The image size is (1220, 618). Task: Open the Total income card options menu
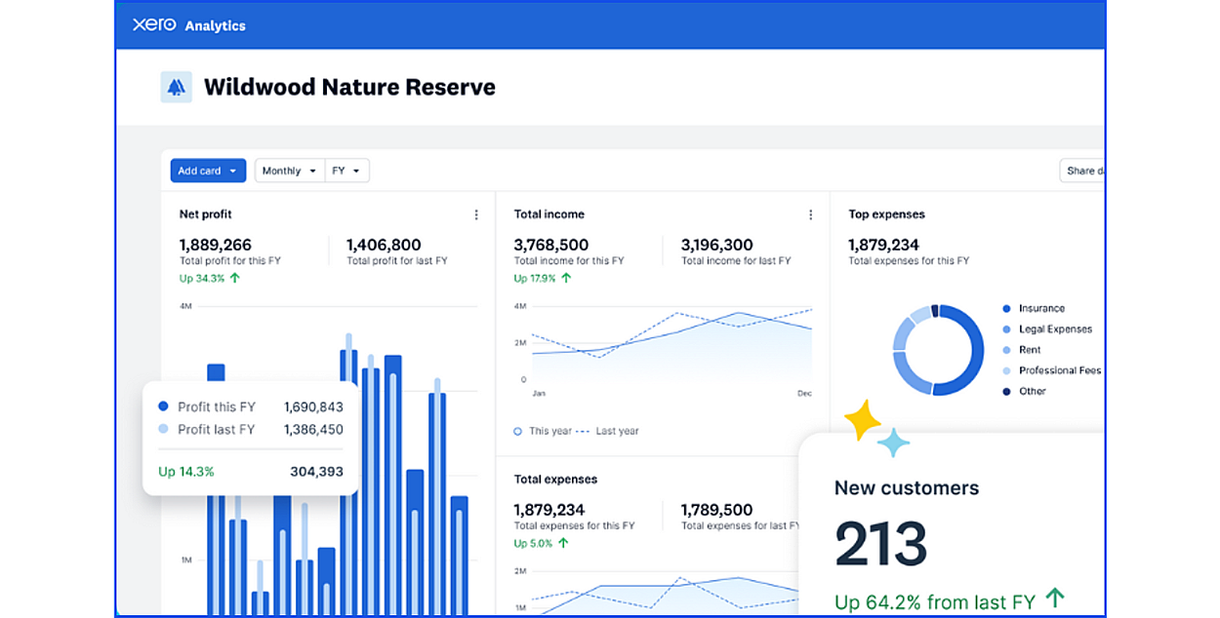(810, 214)
